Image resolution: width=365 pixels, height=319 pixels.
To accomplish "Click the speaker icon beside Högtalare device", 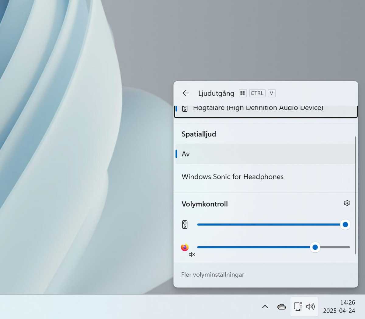I will tap(185, 108).
